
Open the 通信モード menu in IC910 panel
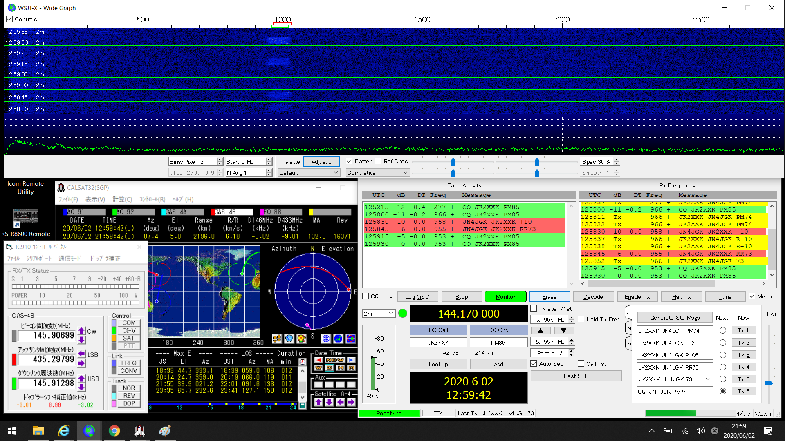point(70,258)
